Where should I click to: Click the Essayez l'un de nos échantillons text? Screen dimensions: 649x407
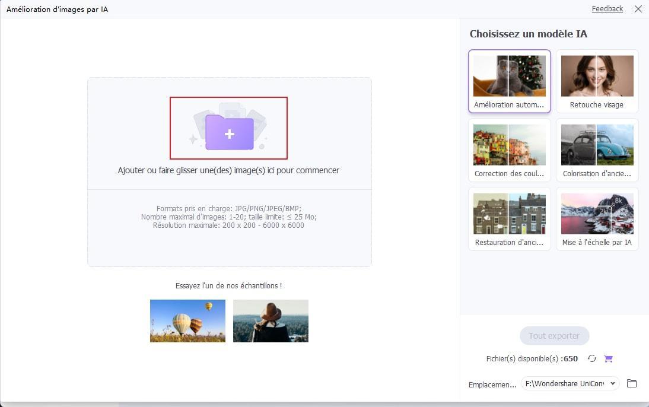pos(228,286)
